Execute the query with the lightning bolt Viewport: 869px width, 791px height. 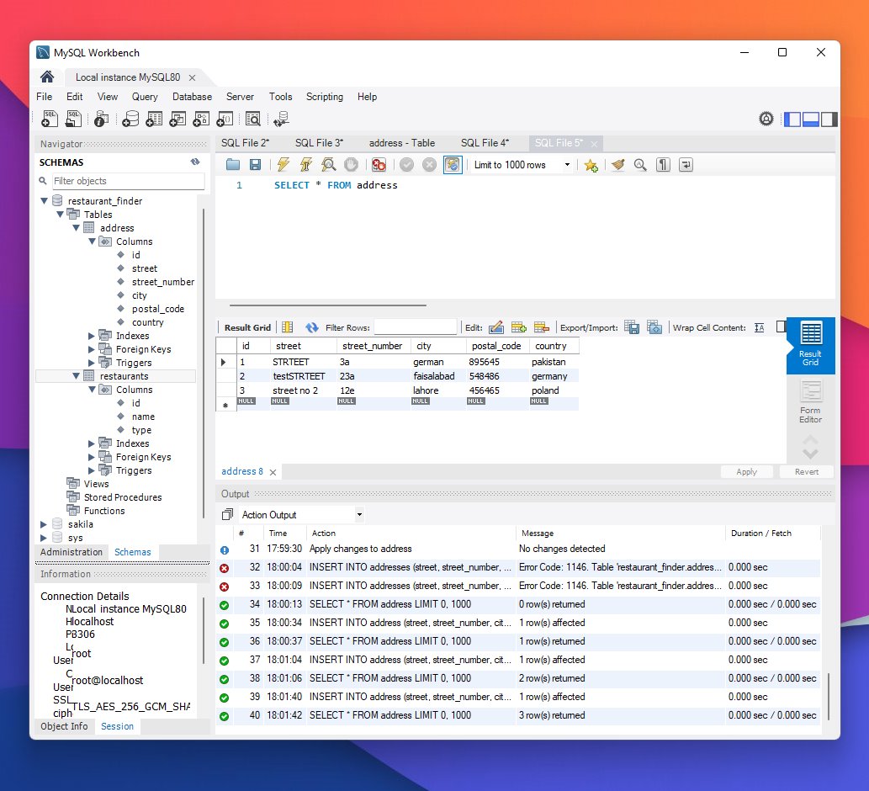click(283, 165)
